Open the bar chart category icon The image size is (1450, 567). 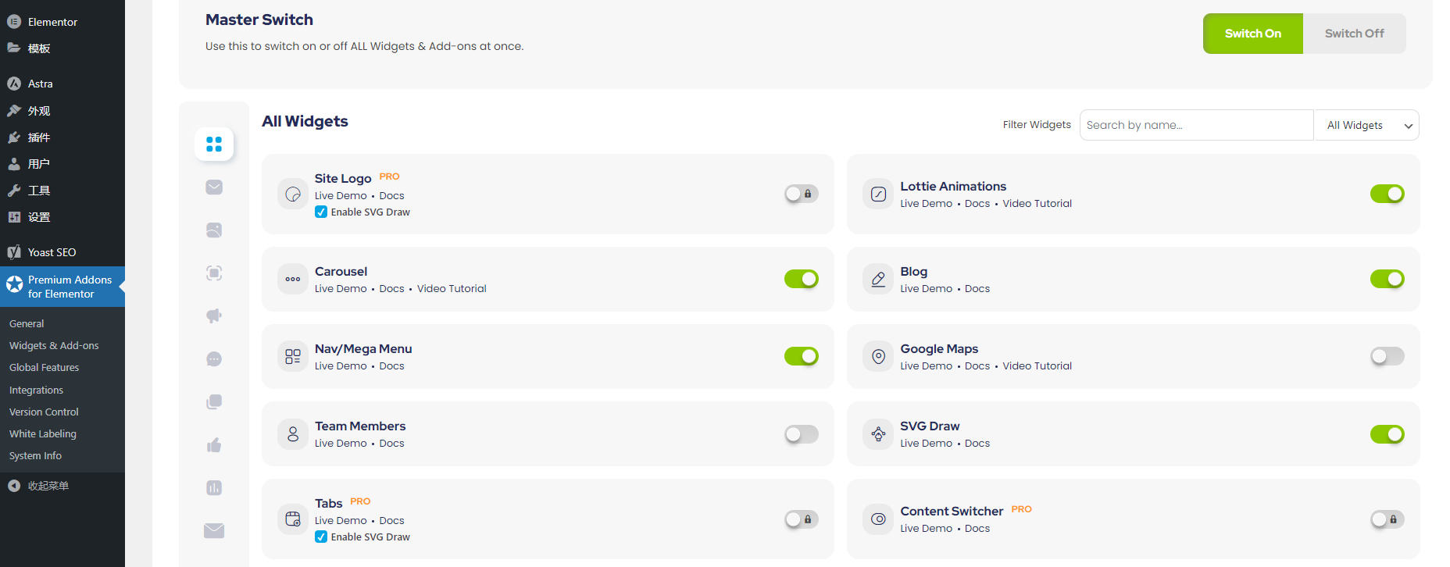[214, 488]
